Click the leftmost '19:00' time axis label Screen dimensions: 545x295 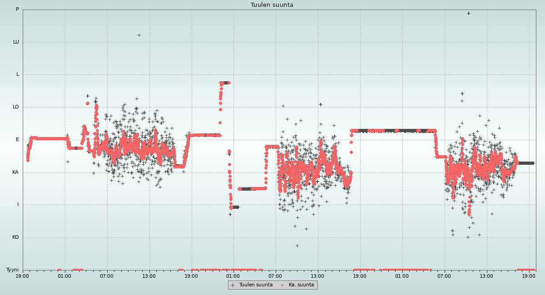(x=23, y=275)
